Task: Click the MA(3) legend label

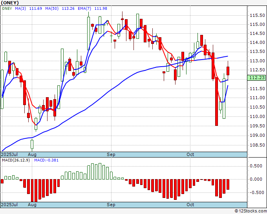Action: click(20, 9)
